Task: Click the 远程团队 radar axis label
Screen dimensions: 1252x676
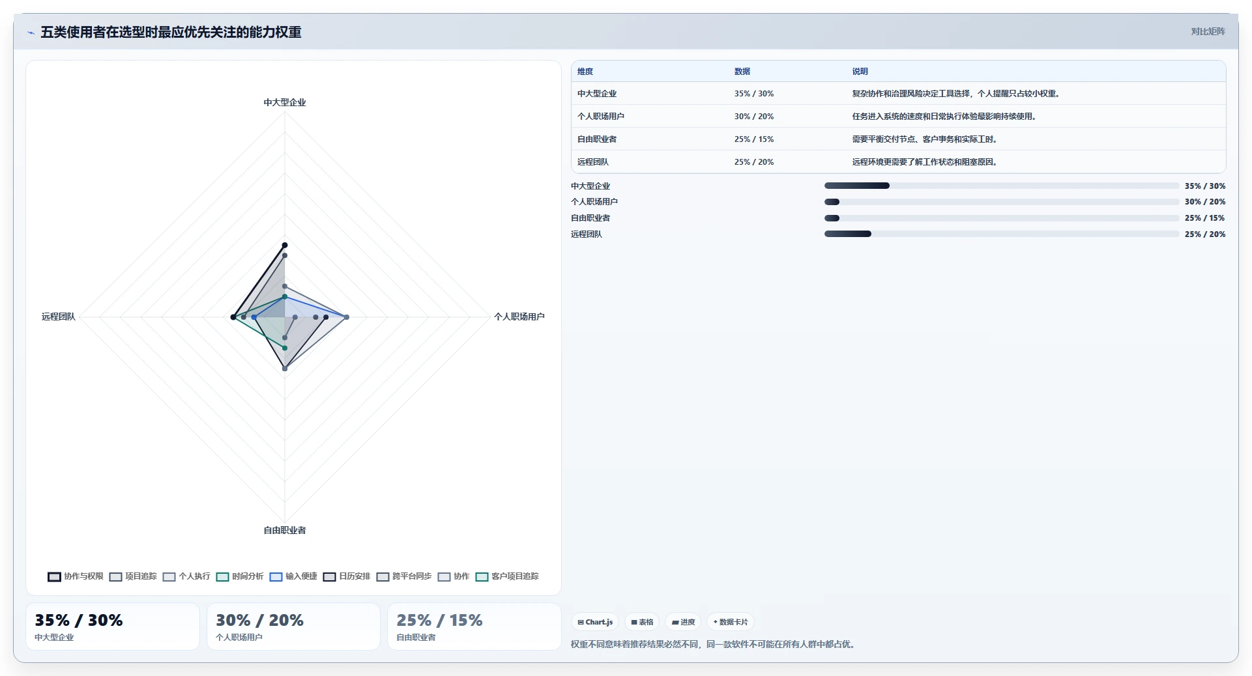Action: coord(59,317)
